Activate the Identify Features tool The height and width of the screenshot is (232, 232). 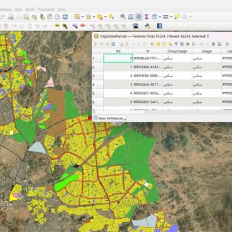coord(123,16)
